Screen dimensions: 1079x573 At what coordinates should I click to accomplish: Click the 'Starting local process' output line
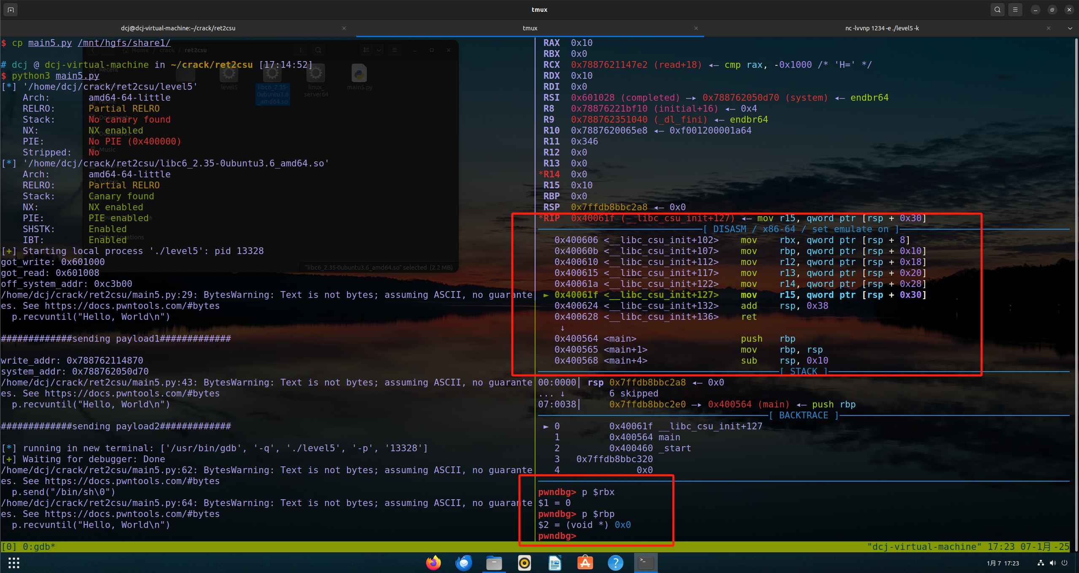132,251
